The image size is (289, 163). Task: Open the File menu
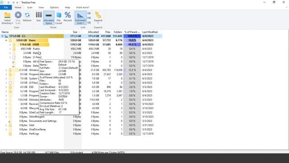[x=6, y=7]
